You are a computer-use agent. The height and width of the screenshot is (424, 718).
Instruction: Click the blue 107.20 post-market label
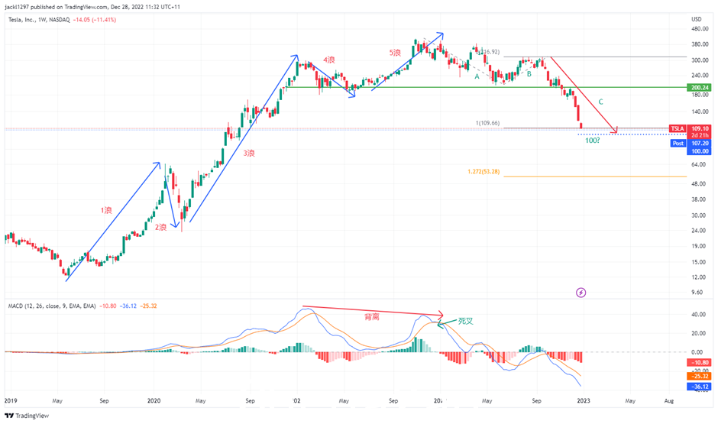pos(699,144)
